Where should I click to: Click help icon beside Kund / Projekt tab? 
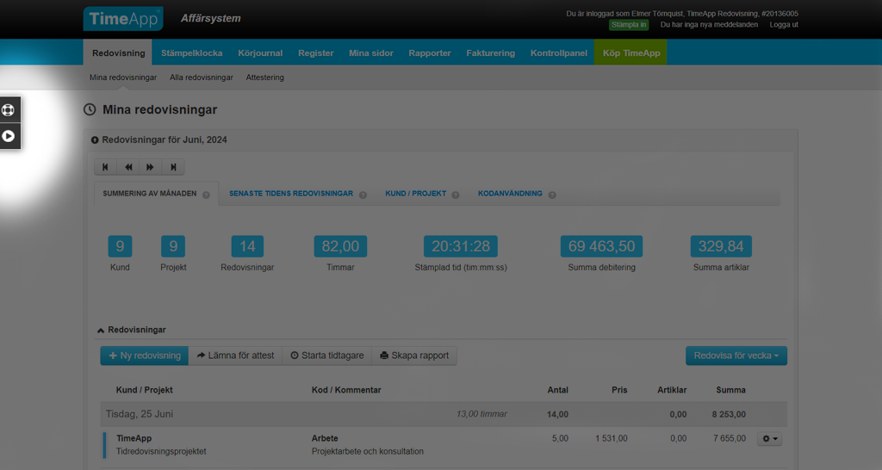(456, 195)
